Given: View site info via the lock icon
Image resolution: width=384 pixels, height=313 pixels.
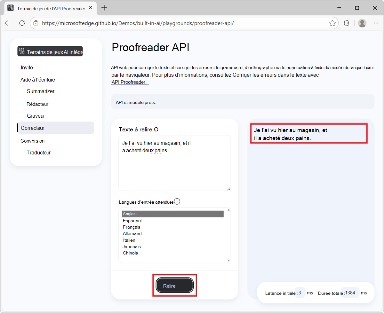Looking at the screenshot, I should tap(36, 23).
